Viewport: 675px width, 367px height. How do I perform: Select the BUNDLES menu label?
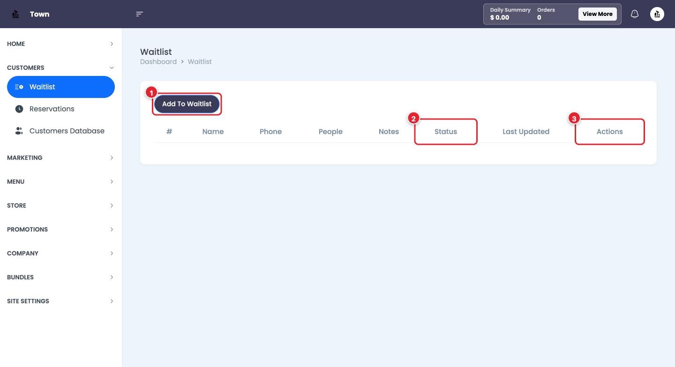pyautogui.click(x=20, y=277)
